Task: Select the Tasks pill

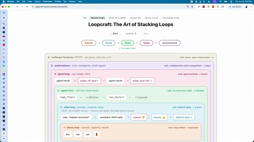Action: tap(146, 43)
